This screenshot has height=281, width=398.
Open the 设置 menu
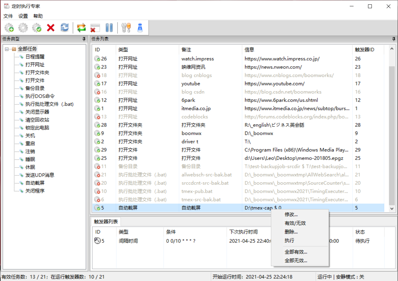23,16
